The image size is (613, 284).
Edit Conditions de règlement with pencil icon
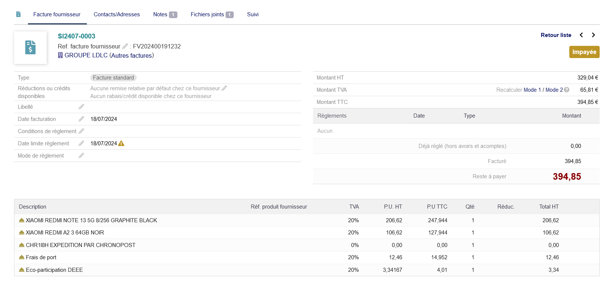[x=81, y=131]
